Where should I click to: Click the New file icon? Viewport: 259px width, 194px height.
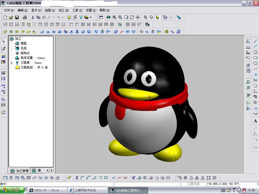pyautogui.click(x=5, y=17)
